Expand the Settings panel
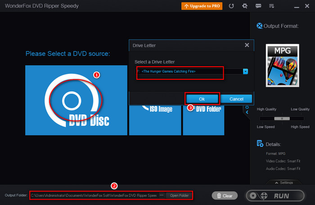The height and width of the screenshot is (205, 315). click(x=284, y=182)
